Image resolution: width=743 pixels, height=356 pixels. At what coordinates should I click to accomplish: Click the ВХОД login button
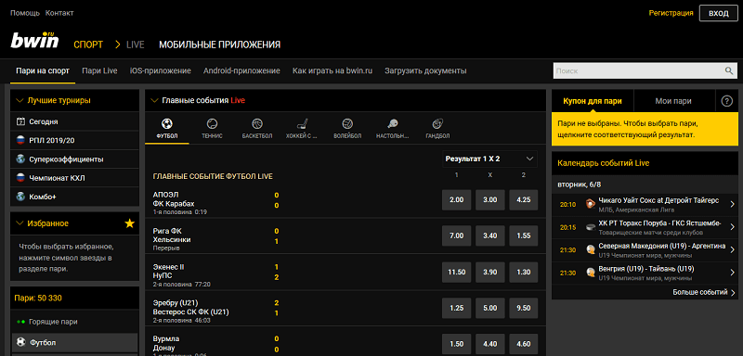click(x=718, y=13)
